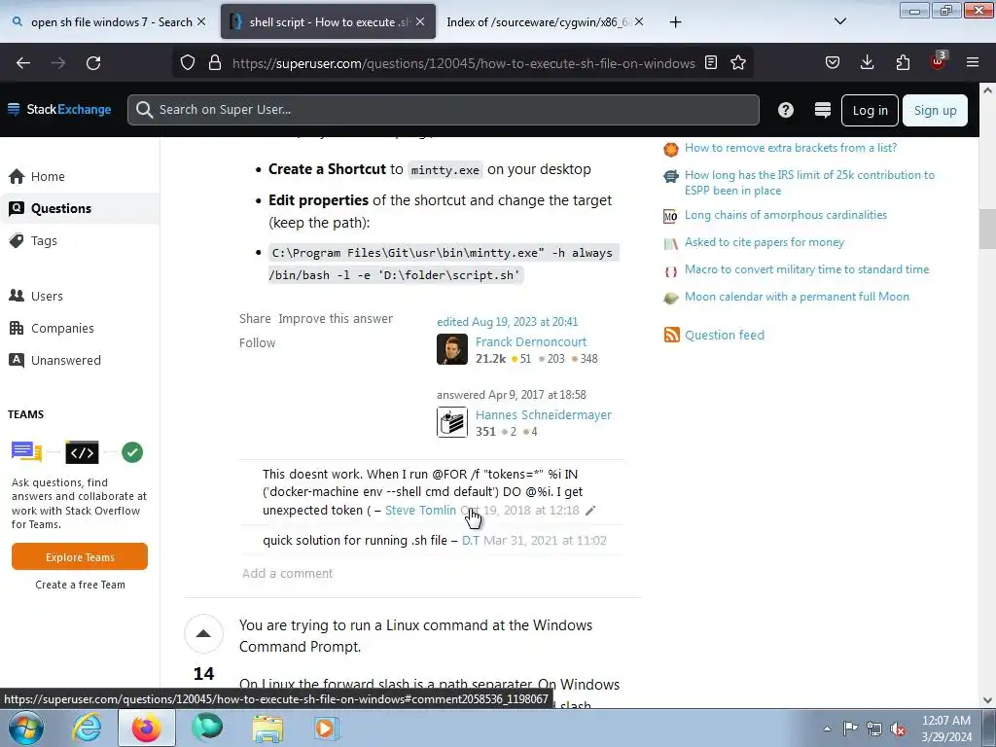The height and width of the screenshot is (747, 996).
Task: Click the page vertical scrollbar thumb
Action: tap(987, 229)
